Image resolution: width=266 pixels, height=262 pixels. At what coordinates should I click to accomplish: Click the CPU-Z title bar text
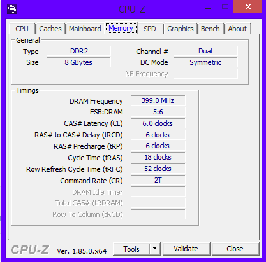[x=132, y=10]
